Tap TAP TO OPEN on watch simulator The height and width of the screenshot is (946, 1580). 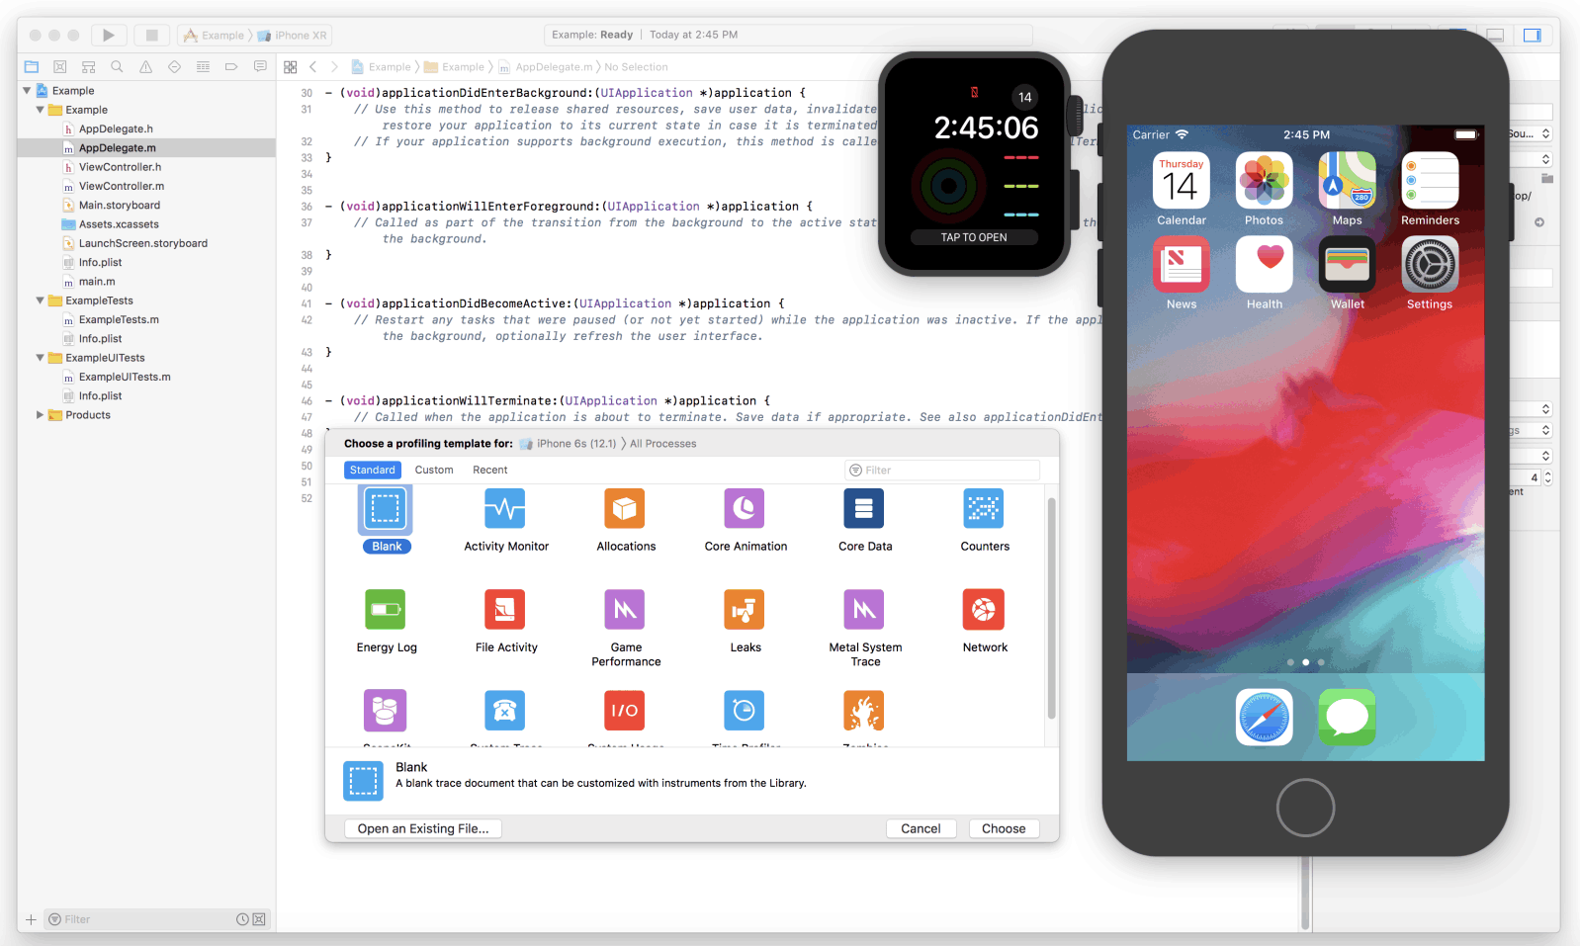(x=974, y=237)
